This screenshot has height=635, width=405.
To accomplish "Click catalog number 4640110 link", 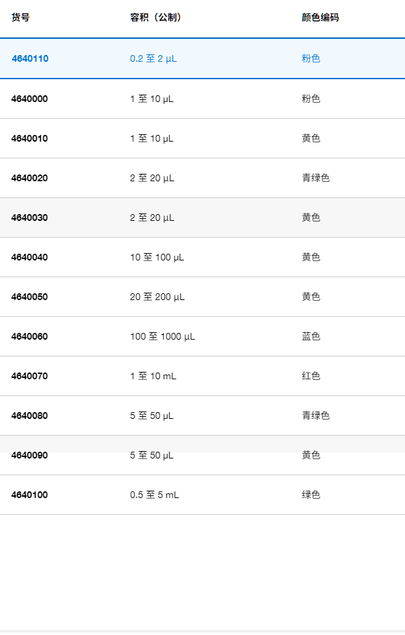I will (x=30, y=58).
